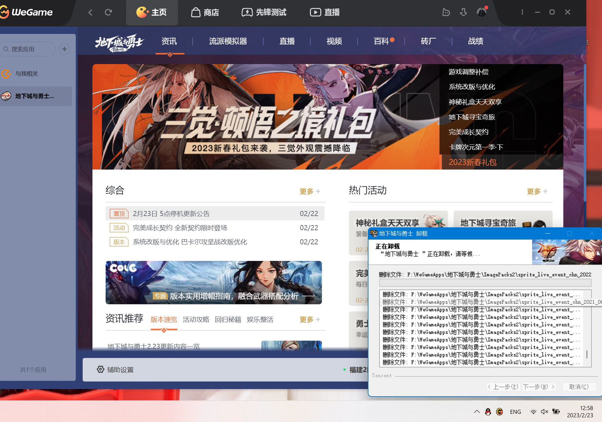Click the plus add-app button
The height and width of the screenshot is (422, 602).
(64, 49)
